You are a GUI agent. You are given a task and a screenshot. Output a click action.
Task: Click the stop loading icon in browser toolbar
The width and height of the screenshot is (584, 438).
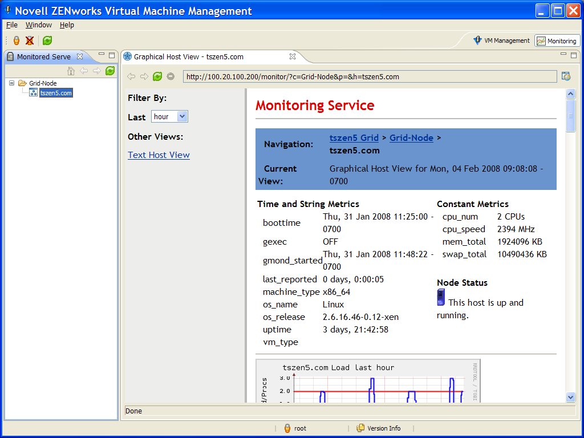pyautogui.click(x=169, y=76)
